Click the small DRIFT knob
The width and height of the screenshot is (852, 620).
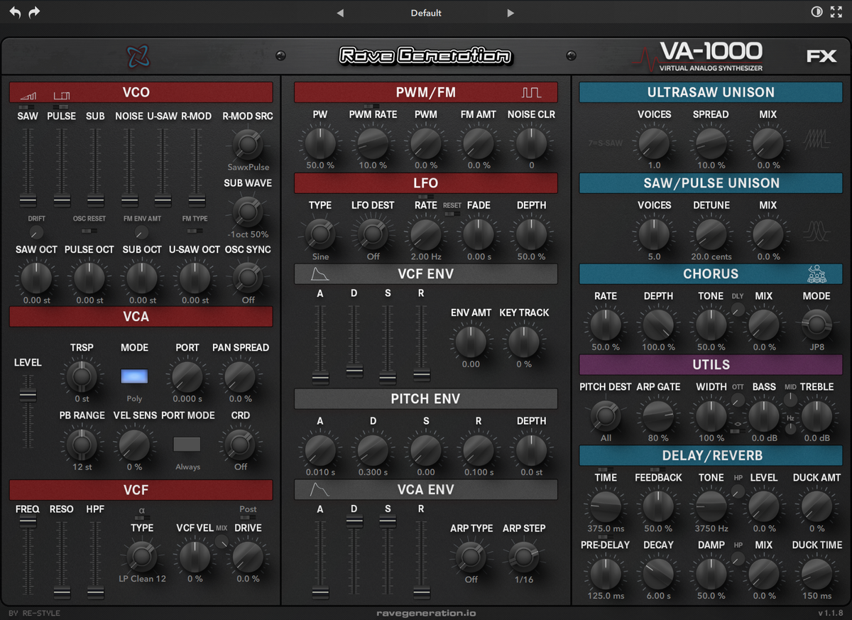point(36,232)
